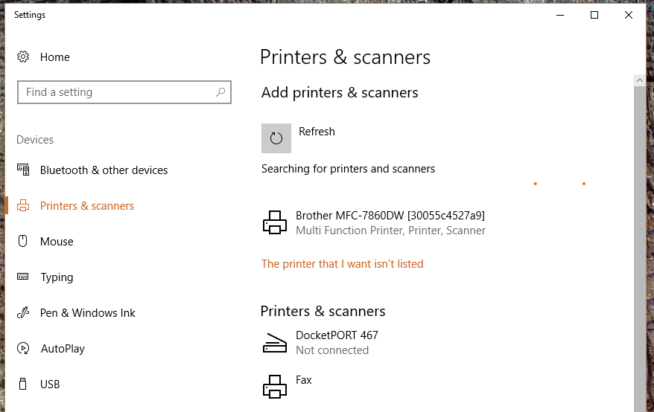Click the scrollbar up arrow
This screenshot has height=412, width=654.
pos(639,80)
